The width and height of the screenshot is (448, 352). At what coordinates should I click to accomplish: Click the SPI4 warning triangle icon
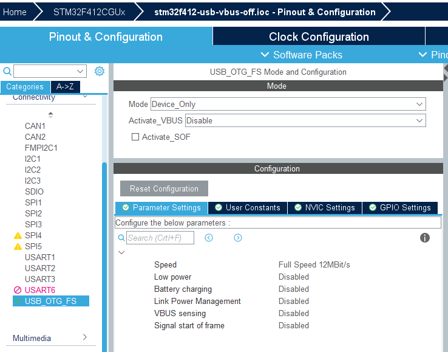tap(18, 235)
